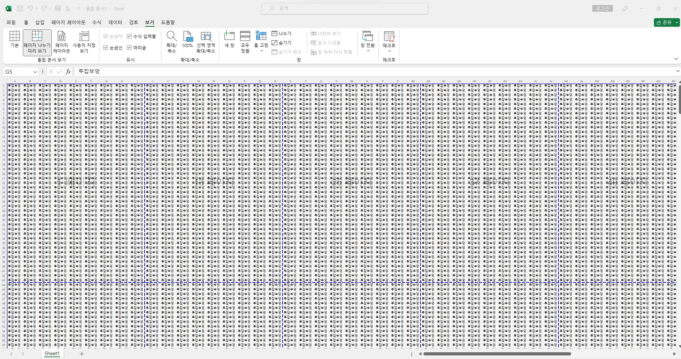Open Switch Windows (창 전환) menu

[368, 42]
